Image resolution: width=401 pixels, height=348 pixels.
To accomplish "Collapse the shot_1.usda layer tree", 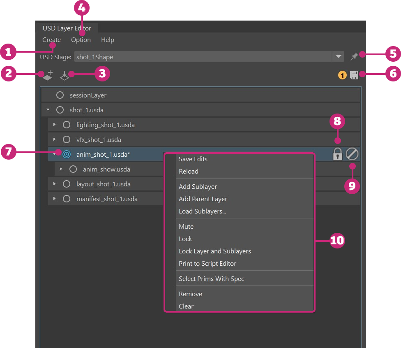I will click(x=48, y=110).
